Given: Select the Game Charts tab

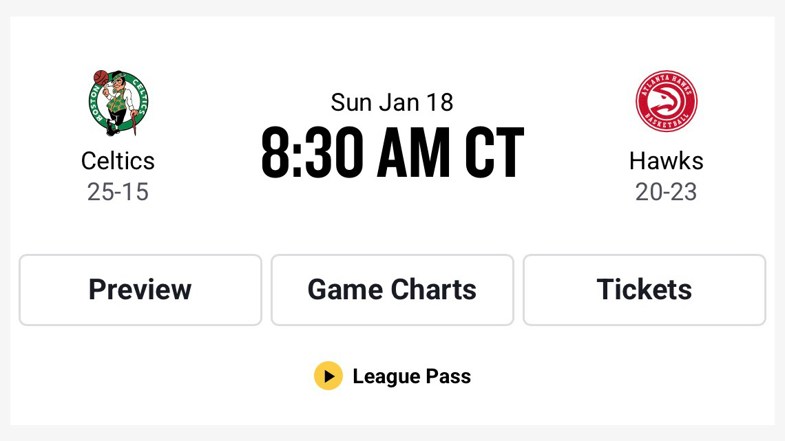Looking at the screenshot, I should (x=392, y=290).
